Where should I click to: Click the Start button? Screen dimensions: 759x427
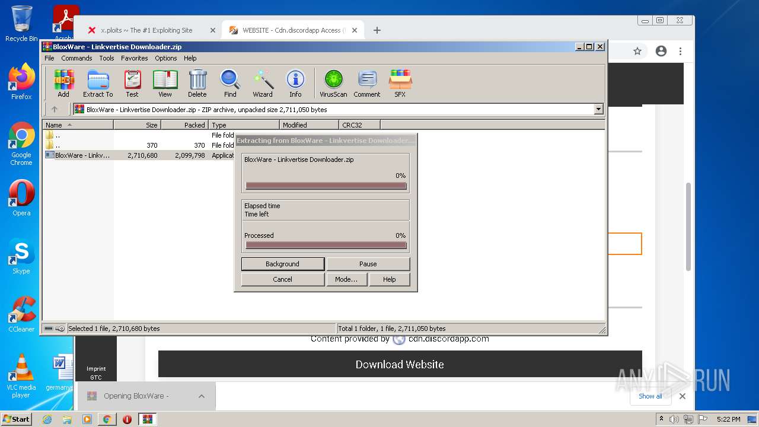17,419
